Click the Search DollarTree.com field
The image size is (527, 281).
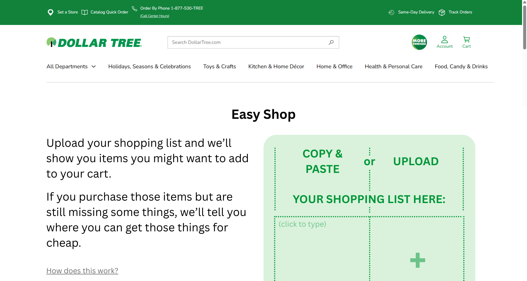(253, 42)
